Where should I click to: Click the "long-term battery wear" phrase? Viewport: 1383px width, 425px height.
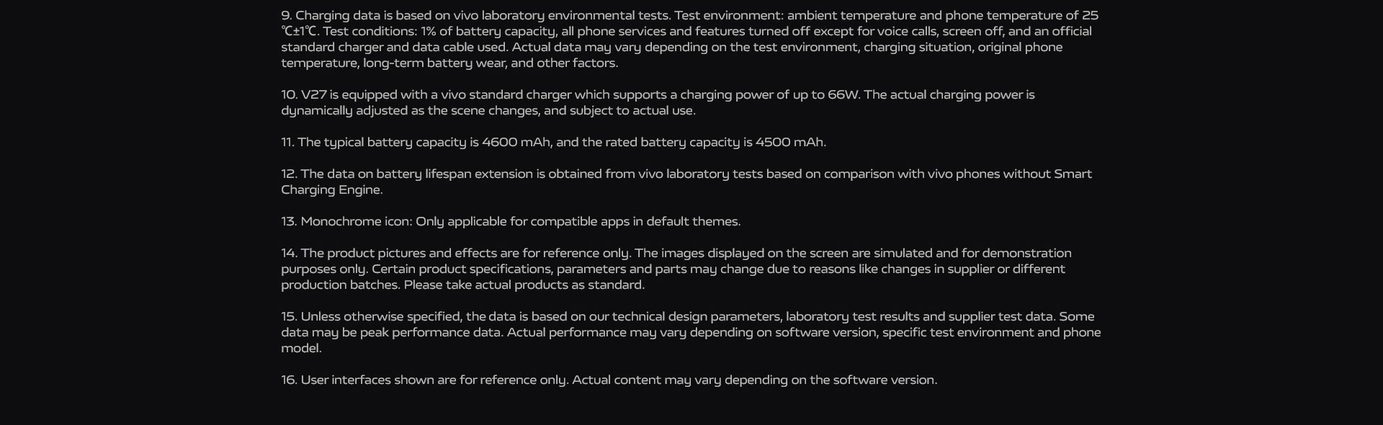[x=434, y=63]
